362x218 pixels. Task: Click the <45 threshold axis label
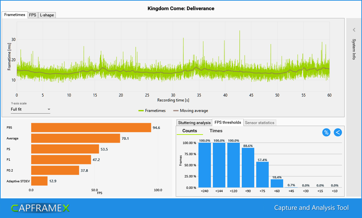coord(291,191)
